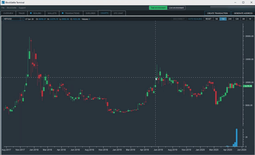The height and width of the screenshot is (155, 255).
Task: Click the tallest blue volume bar
Action: tap(237, 138)
